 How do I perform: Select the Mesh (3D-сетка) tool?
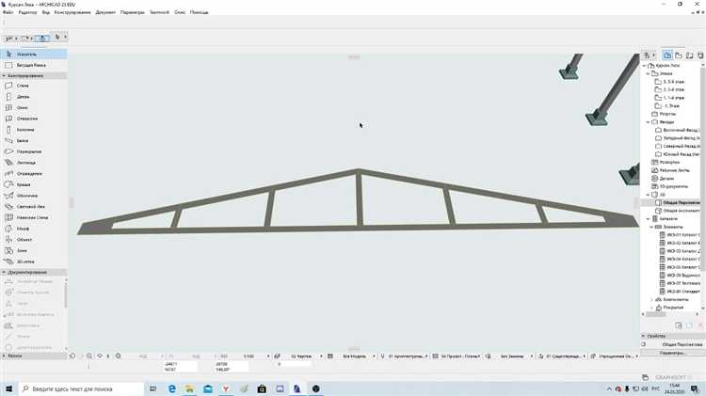point(34,261)
